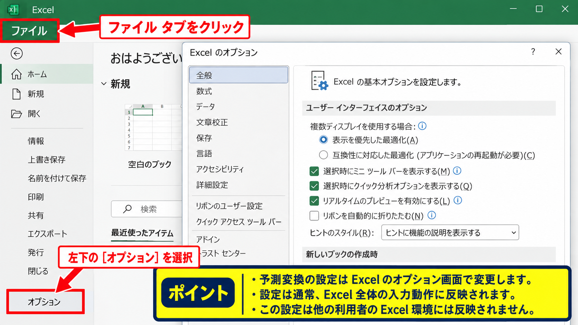Image resolution: width=578 pixels, height=325 pixels.
Task: Click info icon beside リボンを自動的に折りたたむ
Action: pyautogui.click(x=432, y=216)
